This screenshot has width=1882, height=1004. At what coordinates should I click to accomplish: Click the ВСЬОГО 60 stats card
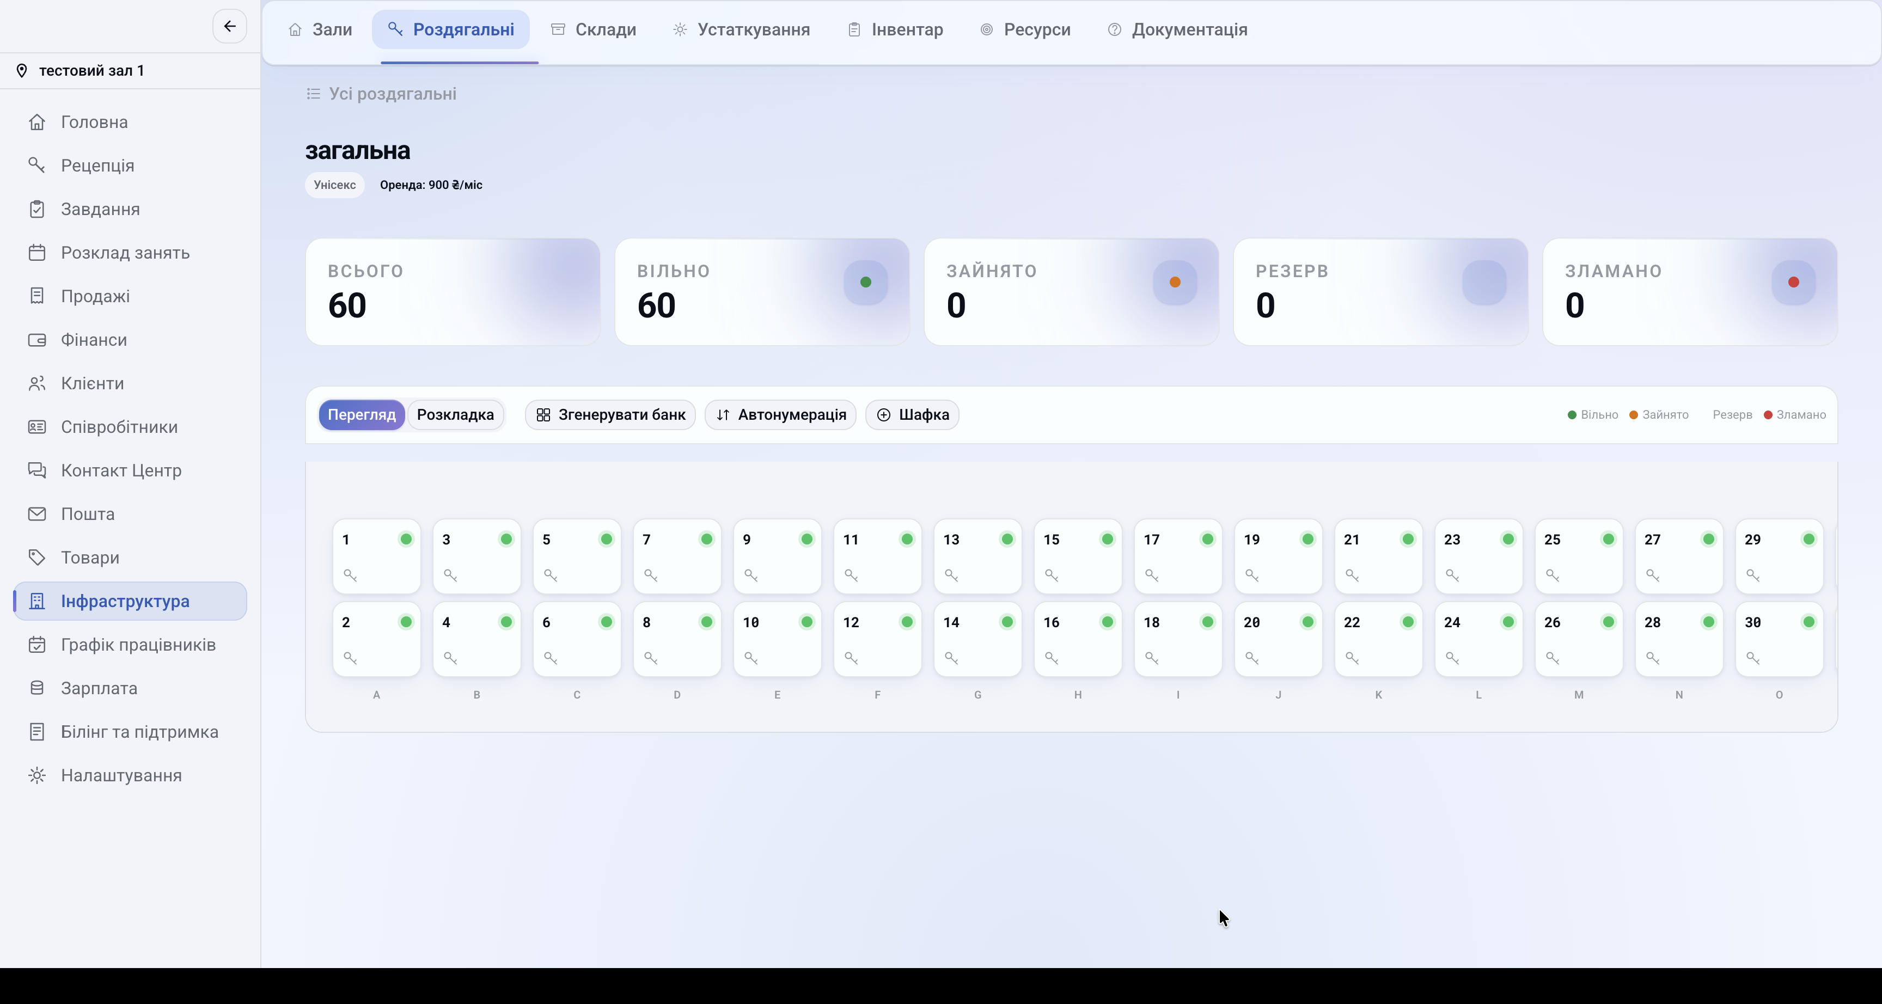(x=453, y=291)
